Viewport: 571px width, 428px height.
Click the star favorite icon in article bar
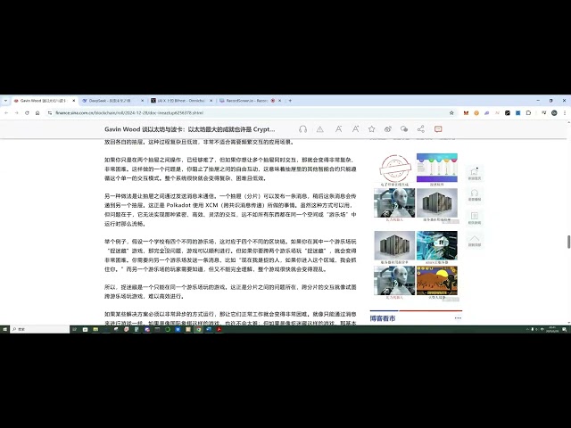[371, 128]
